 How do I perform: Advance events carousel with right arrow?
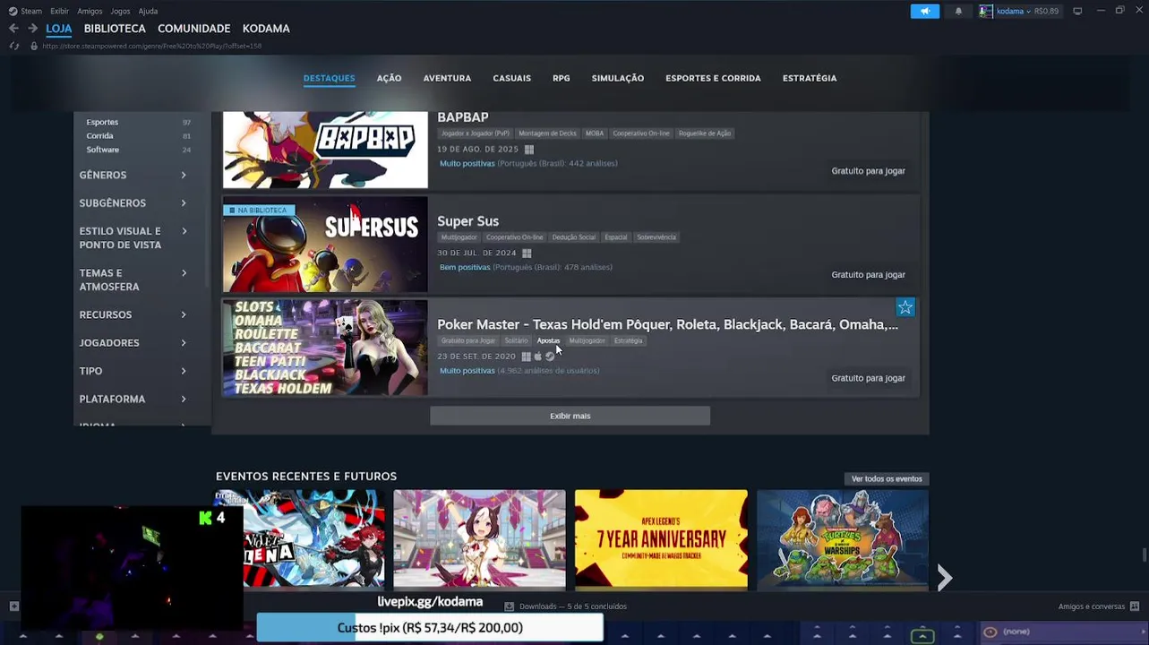point(945,578)
